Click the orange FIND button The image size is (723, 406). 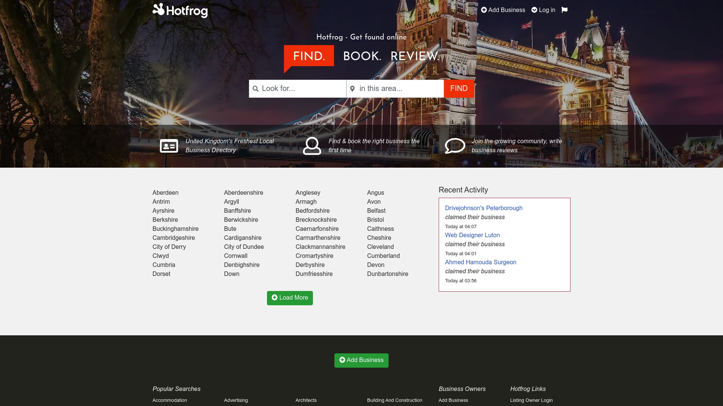[459, 88]
